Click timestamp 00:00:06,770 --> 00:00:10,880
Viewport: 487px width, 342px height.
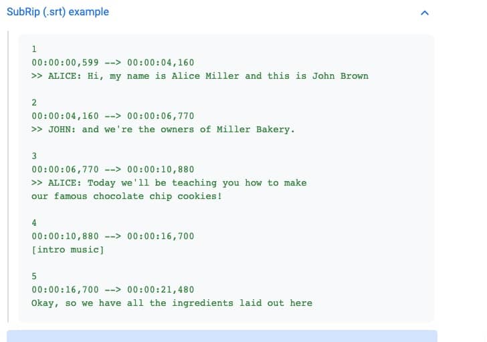click(x=113, y=169)
